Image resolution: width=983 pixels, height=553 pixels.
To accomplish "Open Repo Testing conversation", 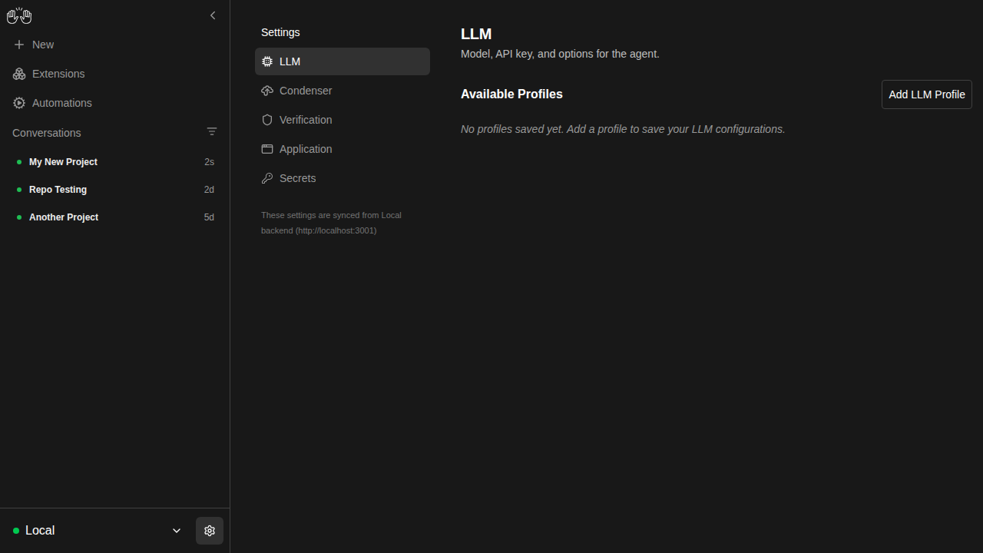I will [x=115, y=190].
